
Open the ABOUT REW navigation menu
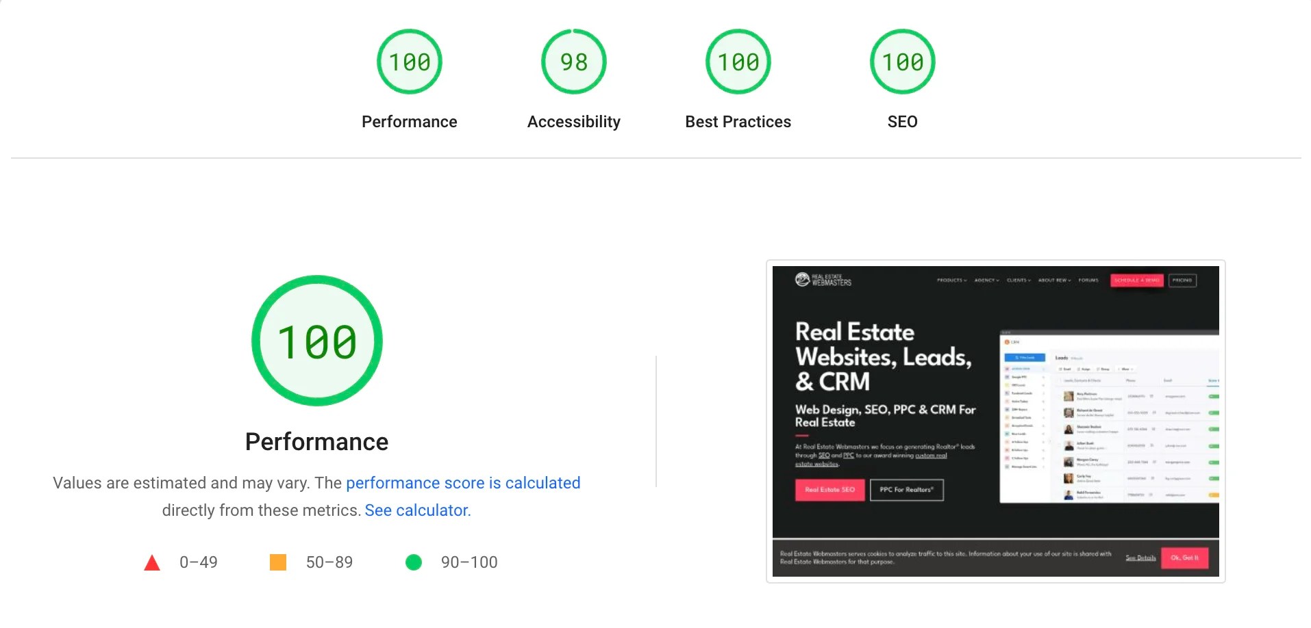(1053, 280)
